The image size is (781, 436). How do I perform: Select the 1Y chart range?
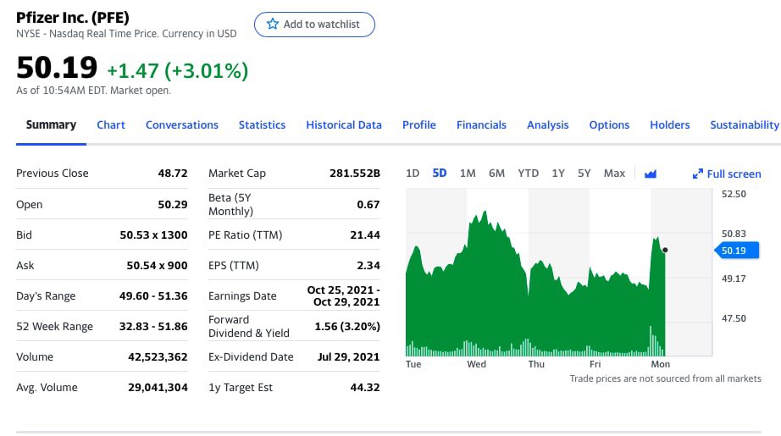pos(558,174)
